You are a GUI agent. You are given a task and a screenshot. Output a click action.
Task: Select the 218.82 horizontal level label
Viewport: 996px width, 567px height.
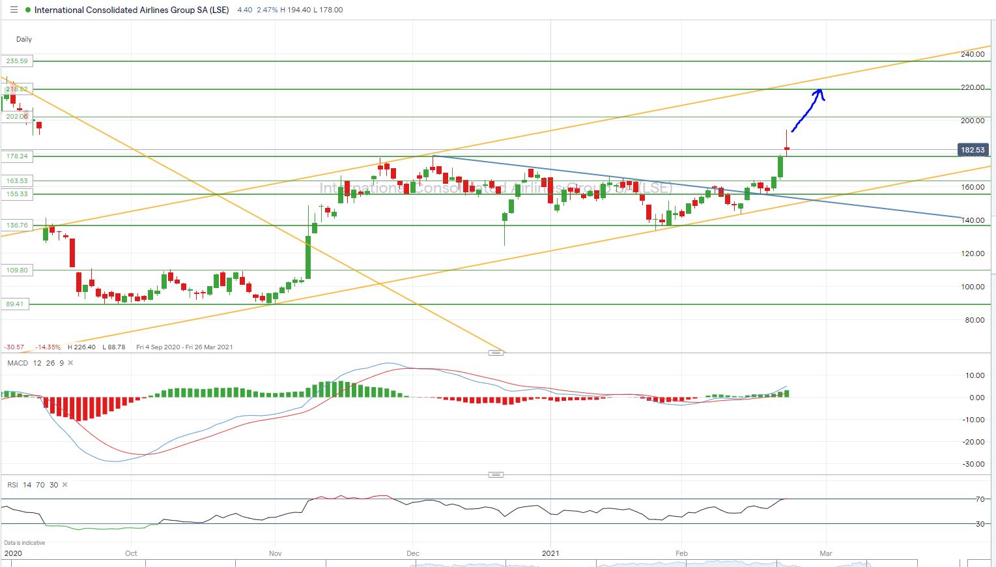coord(17,89)
